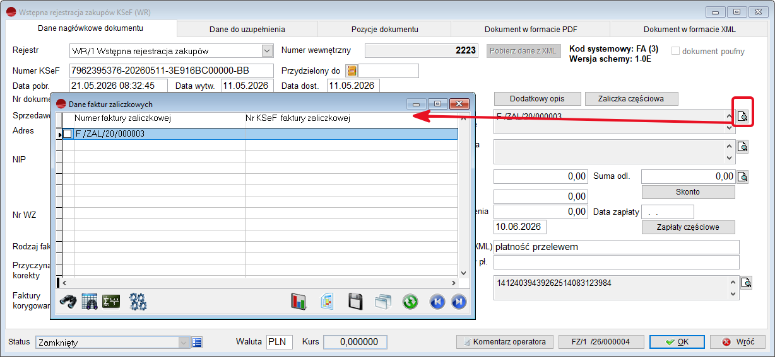775x357 pixels.
Task: Select grid row F/ZAL/20/000003
Action: tap(260, 133)
